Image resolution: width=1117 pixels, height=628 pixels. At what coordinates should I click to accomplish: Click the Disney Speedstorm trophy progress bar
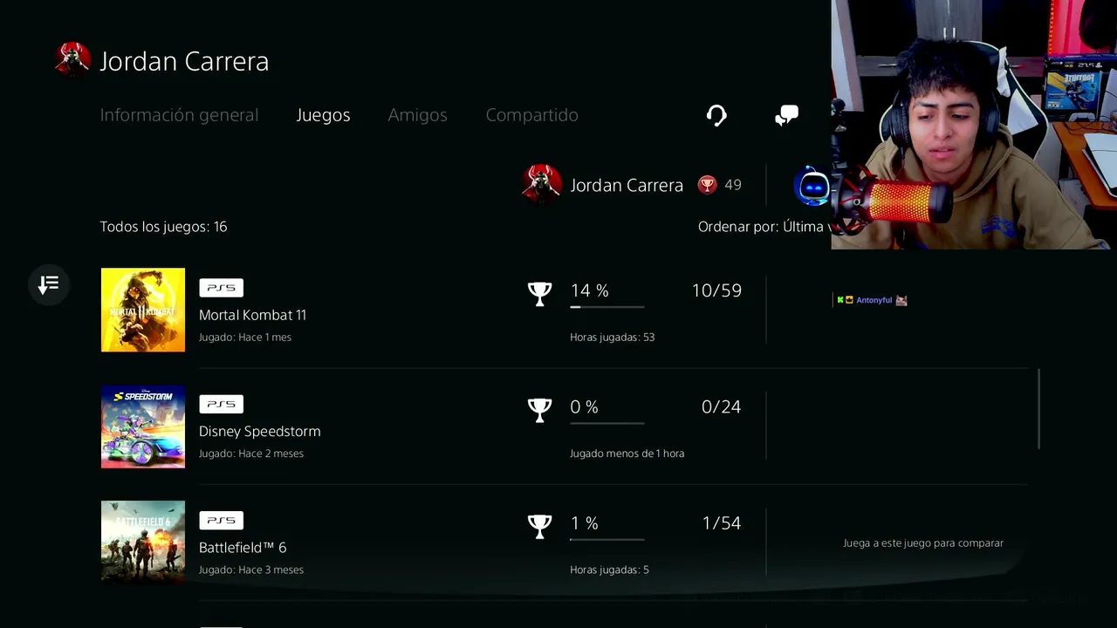click(x=607, y=423)
